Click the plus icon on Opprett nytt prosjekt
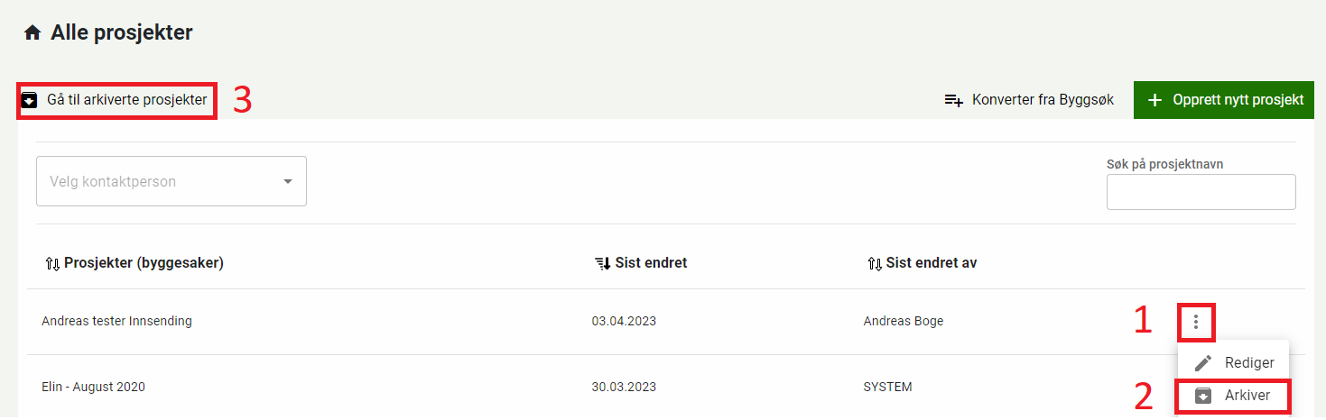 pyautogui.click(x=1154, y=100)
